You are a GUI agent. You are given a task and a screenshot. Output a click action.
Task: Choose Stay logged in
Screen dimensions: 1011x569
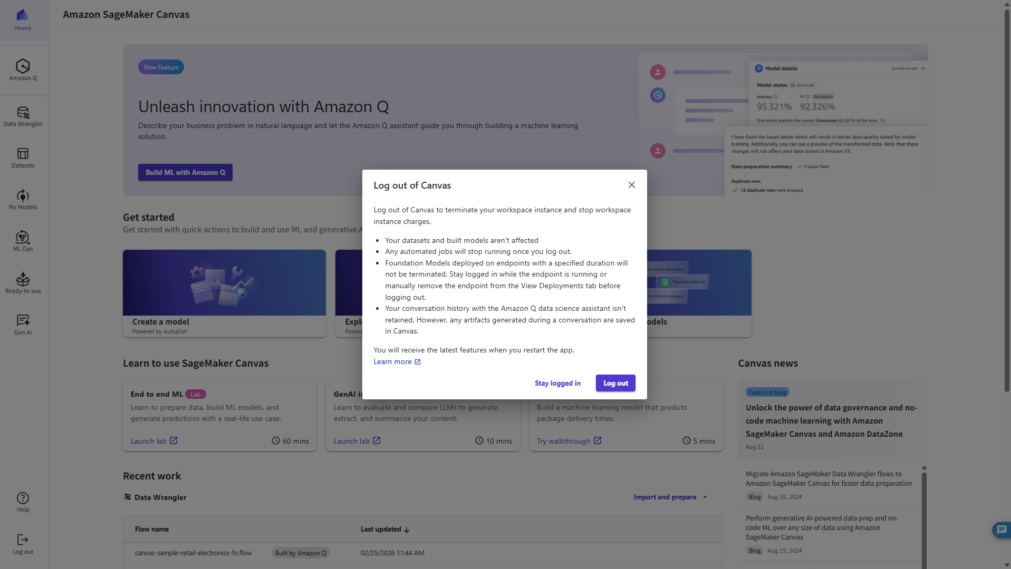(557, 383)
